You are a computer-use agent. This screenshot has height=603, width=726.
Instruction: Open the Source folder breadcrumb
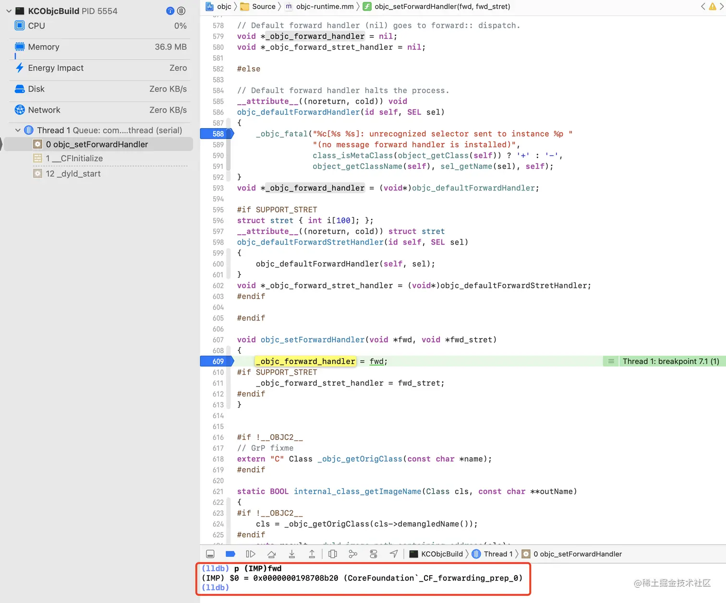pos(258,6)
